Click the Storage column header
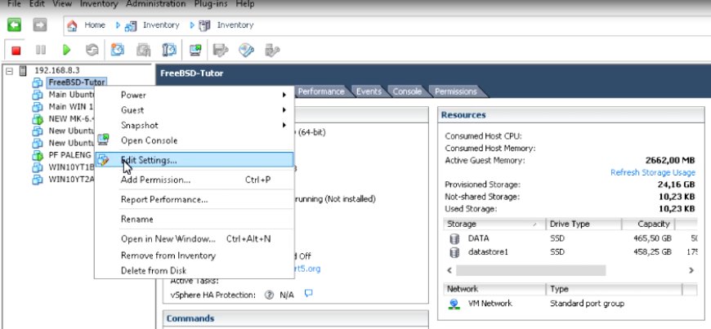711x329 pixels. pos(494,224)
